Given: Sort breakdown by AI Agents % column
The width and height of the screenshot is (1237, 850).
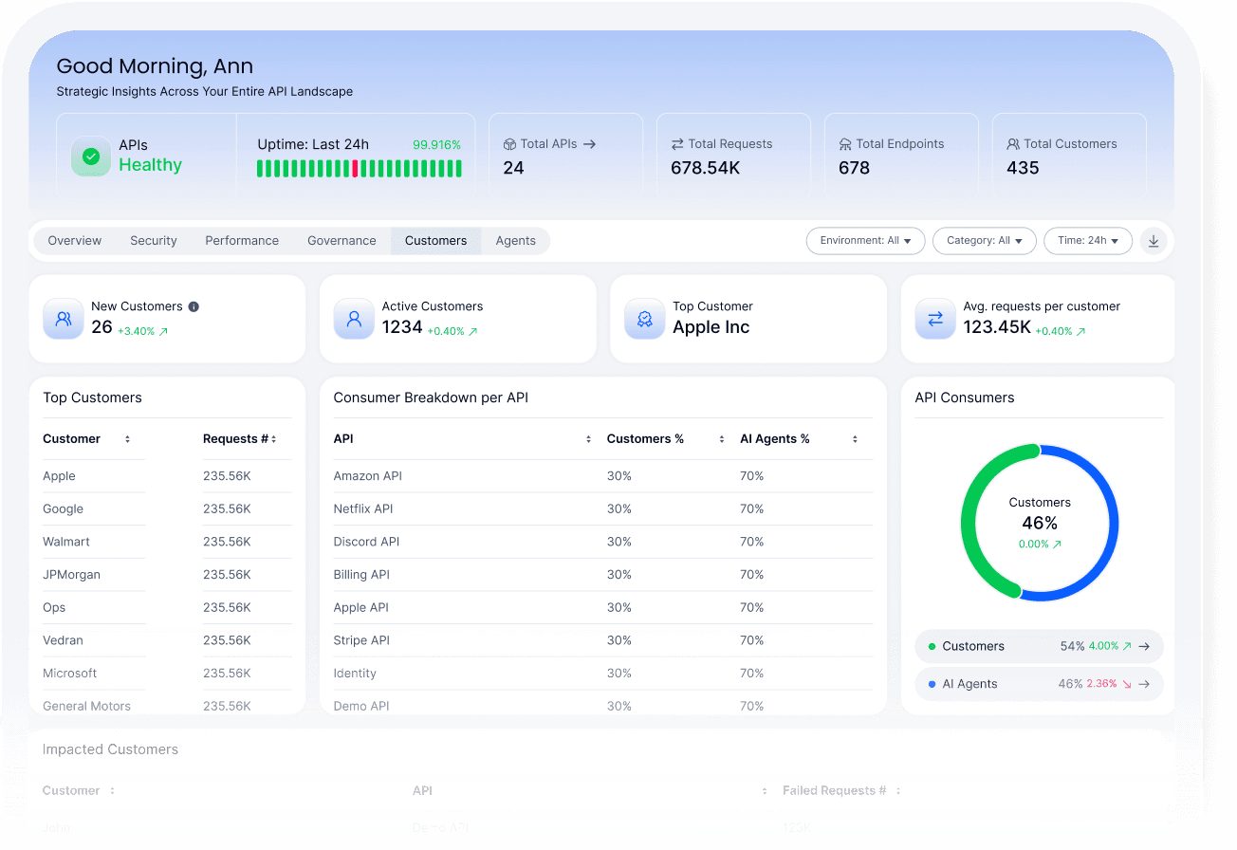Looking at the screenshot, I should (855, 439).
